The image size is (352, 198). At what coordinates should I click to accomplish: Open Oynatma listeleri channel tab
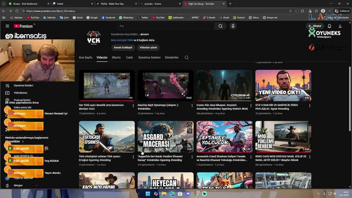tap(149, 57)
